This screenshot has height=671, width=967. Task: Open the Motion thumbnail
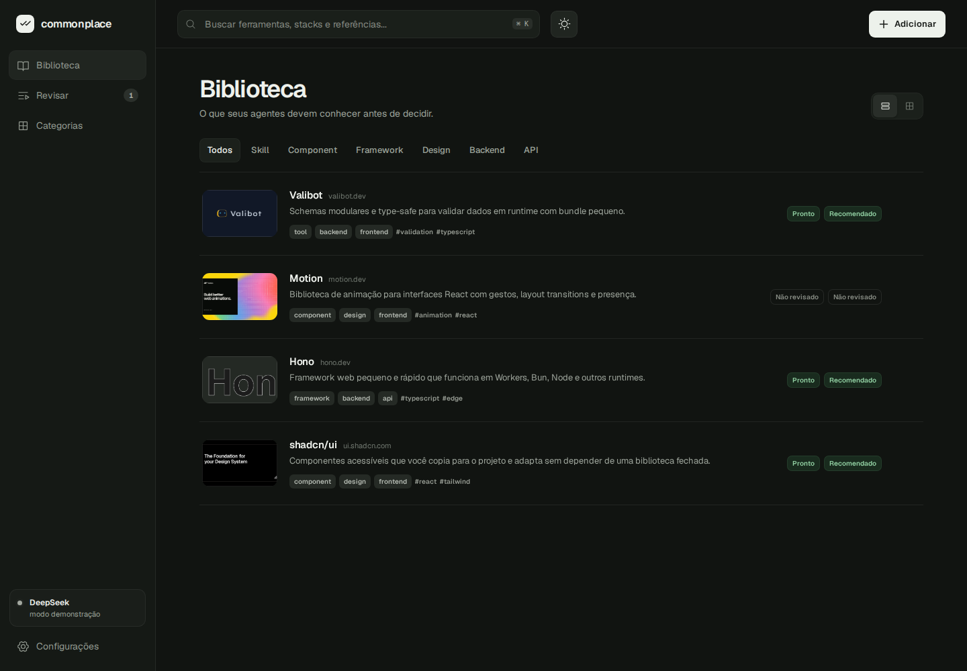click(x=240, y=297)
